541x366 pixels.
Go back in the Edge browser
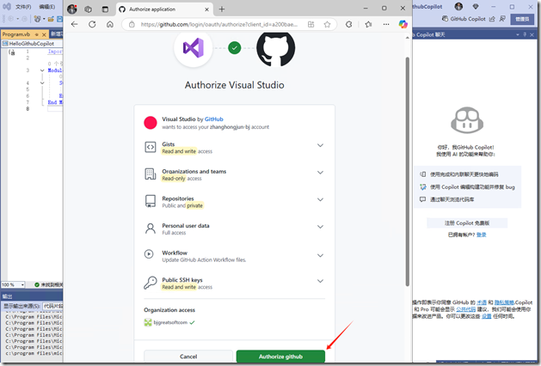pyautogui.click(x=75, y=24)
